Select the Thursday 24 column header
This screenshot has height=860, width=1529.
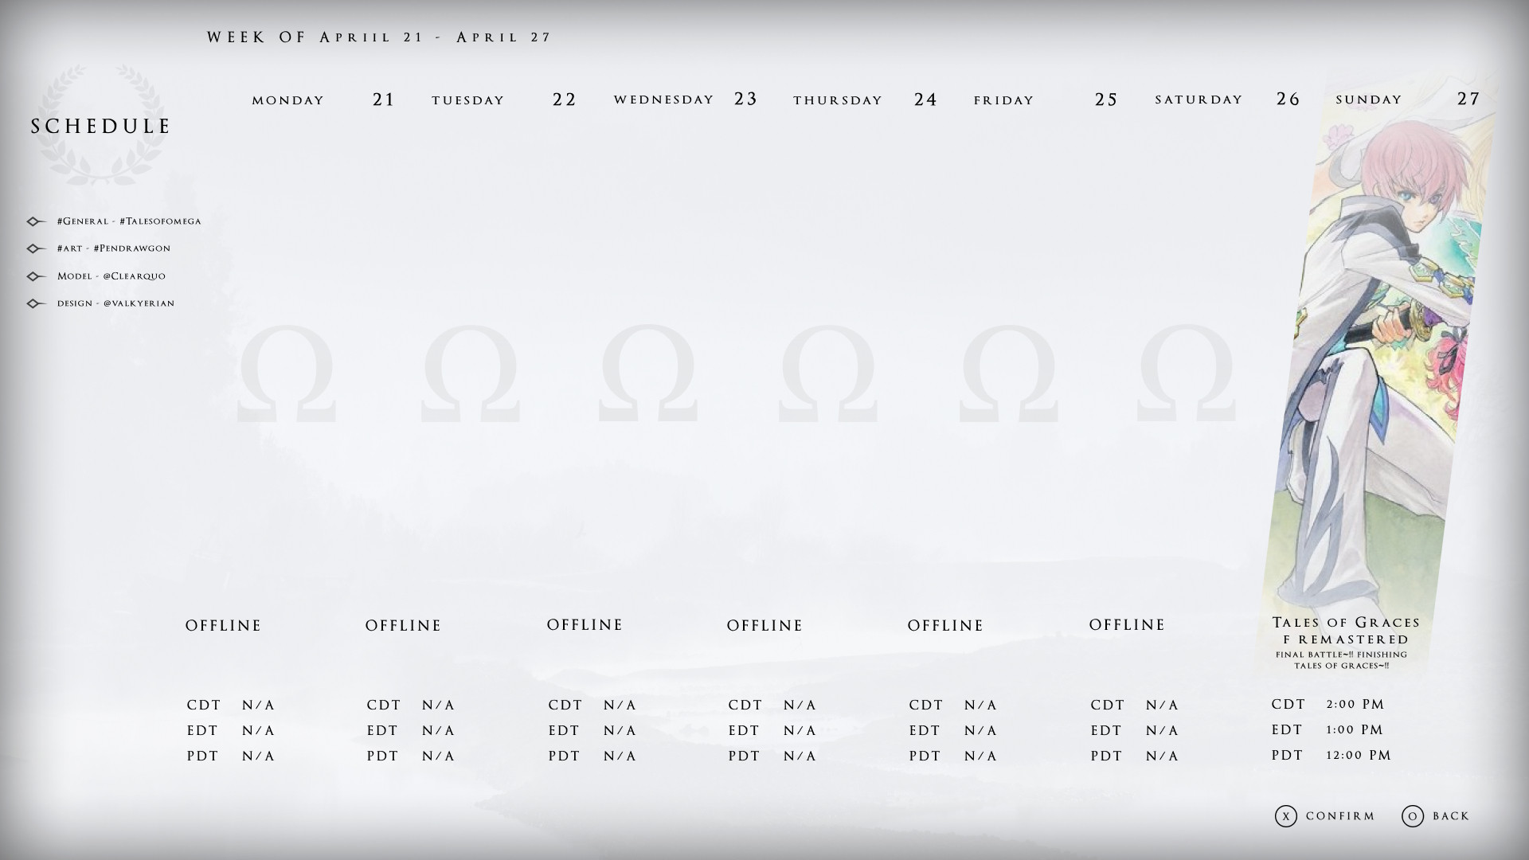866,100
